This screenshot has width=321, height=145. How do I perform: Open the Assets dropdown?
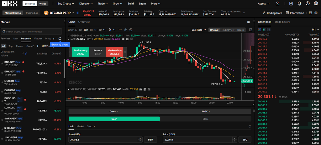point(263,3)
